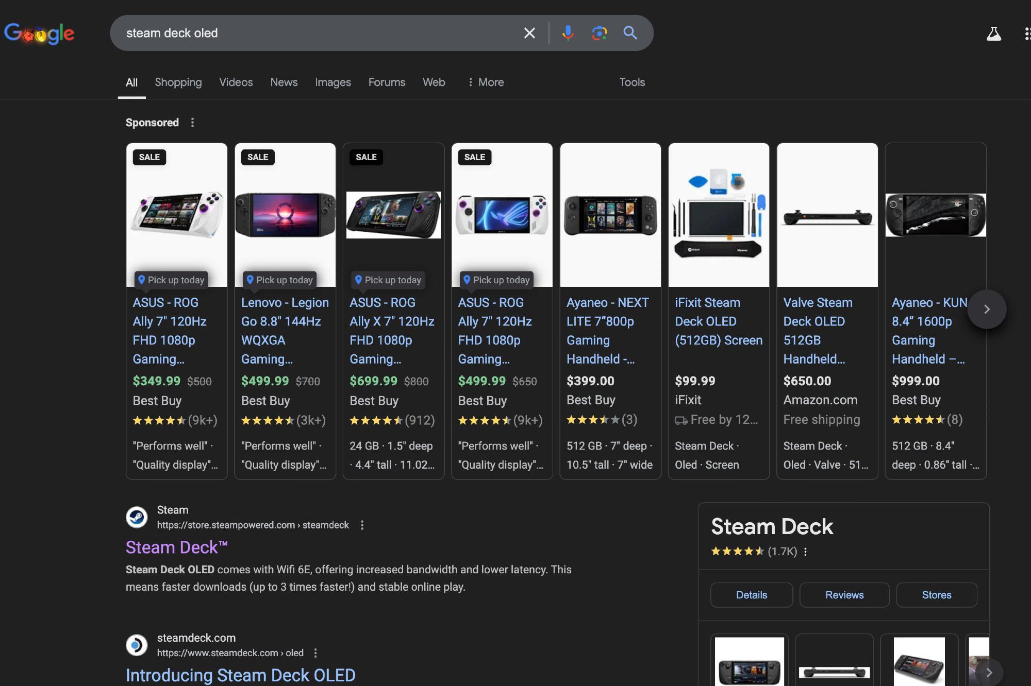Screen dimensions: 1031x686
Task: Open Google Lens image search icon
Action: click(599, 33)
